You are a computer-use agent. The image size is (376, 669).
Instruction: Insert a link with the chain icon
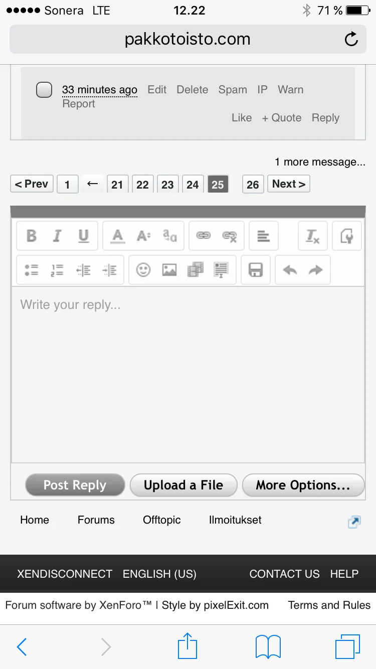coord(203,236)
